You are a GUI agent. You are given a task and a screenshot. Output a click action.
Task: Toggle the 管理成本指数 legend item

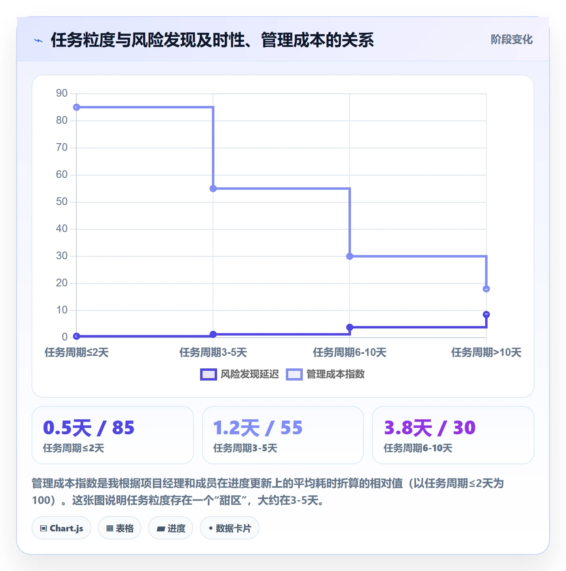[325, 374]
